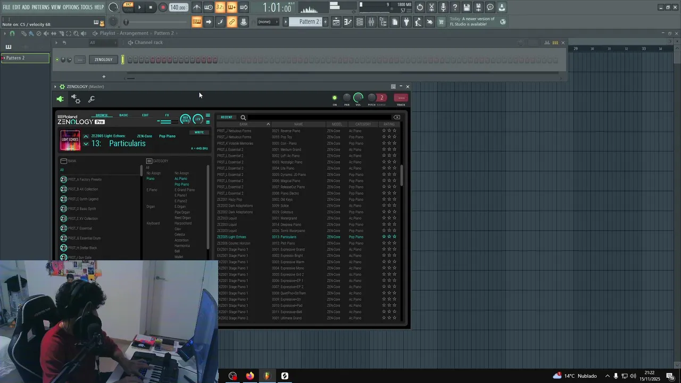Open ZENOLOGY detailed settings gear icon
The image size is (681, 383).
click(76, 99)
